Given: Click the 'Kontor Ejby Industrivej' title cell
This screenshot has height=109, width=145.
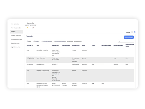Looking at the screenshot, I should click(42, 50).
